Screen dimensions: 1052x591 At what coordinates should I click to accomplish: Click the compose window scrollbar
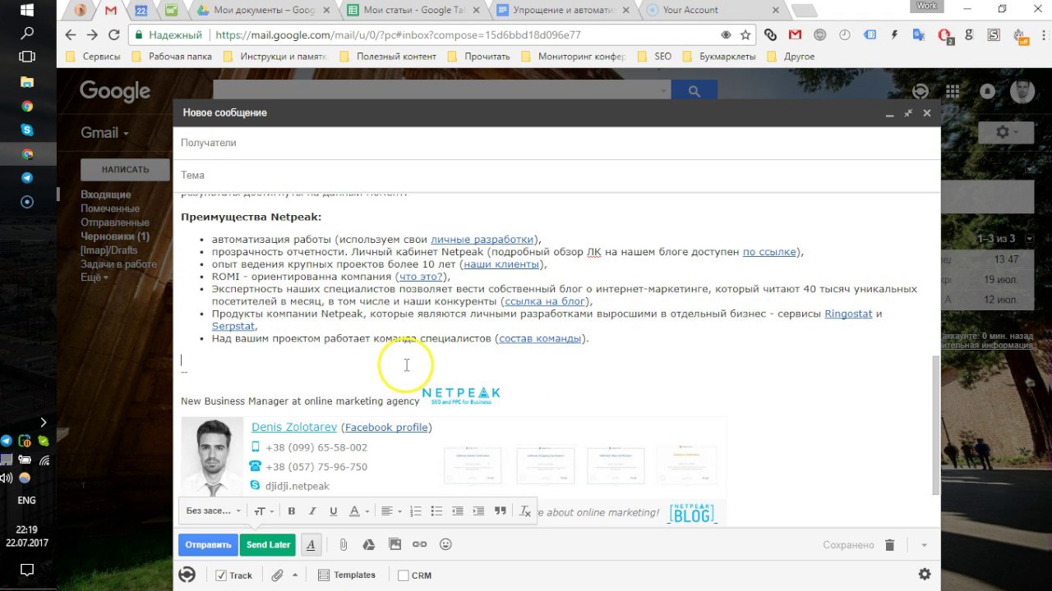pos(936,425)
